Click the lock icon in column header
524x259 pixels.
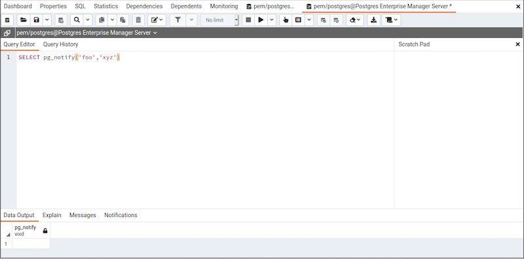[x=45, y=231]
